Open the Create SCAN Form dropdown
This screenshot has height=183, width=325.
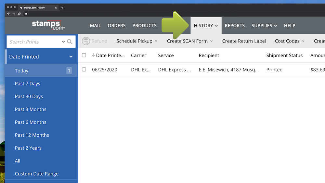(190, 41)
